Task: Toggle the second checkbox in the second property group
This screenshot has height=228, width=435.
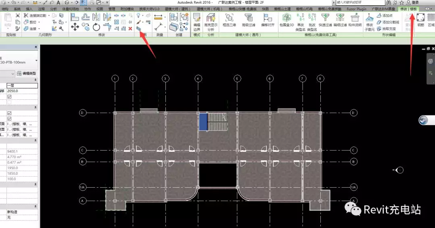Action: pos(9,119)
